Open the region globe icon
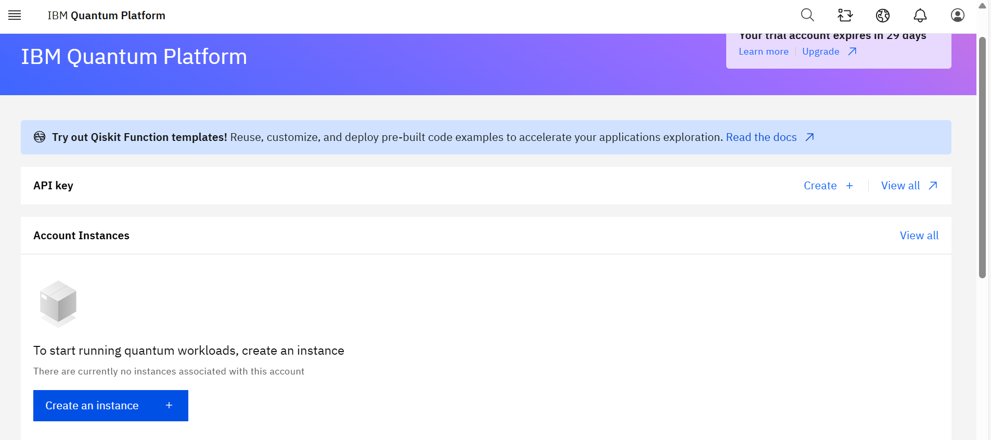The width and height of the screenshot is (991, 440). coord(883,15)
